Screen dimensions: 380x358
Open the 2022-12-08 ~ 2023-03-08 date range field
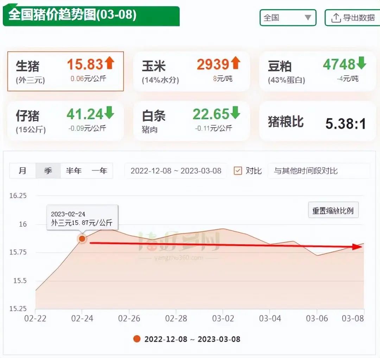176,171
